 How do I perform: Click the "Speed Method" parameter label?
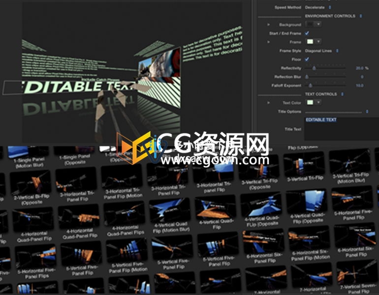tap(287, 7)
